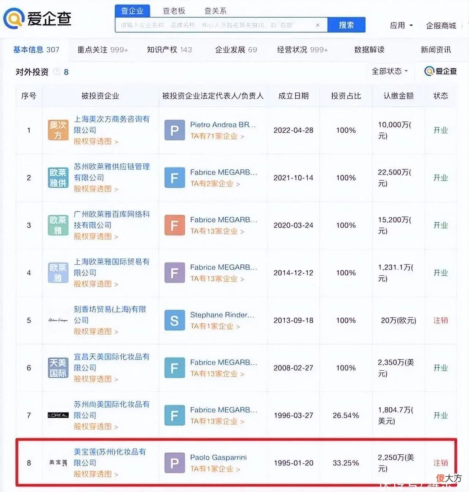The image size is (469, 492).
Task: Open 股权穿透图 for 美宝莲(苏州)
Action: coord(96,474)
